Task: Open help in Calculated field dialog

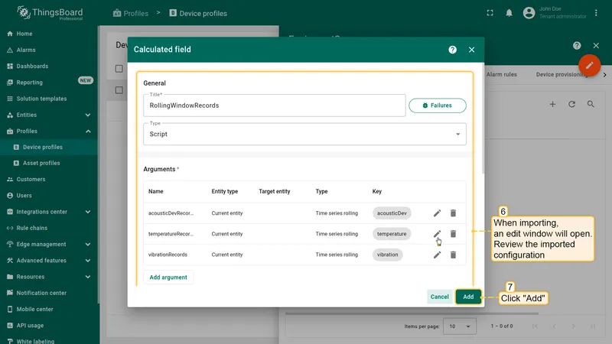Action: click(x=452, y=50)
